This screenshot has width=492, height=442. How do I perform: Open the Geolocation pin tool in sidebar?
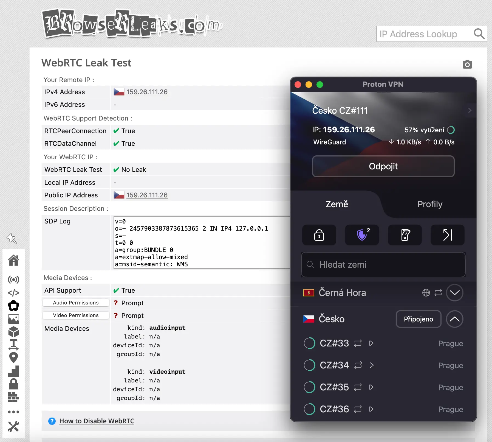tap(14, 357)
